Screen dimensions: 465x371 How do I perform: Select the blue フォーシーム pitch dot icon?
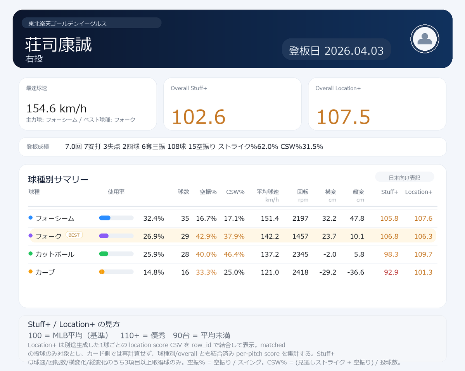point(30,218)
